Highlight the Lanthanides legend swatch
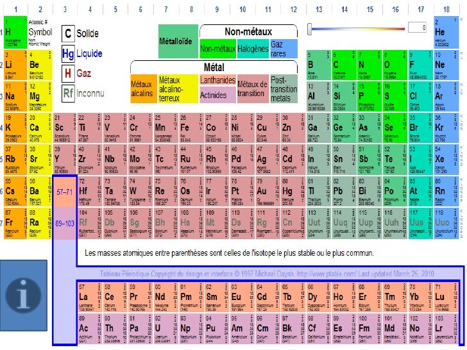The image size is (467, 350). point(217,80)
